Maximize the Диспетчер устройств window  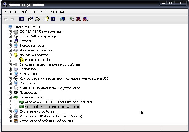click(170, 3)
